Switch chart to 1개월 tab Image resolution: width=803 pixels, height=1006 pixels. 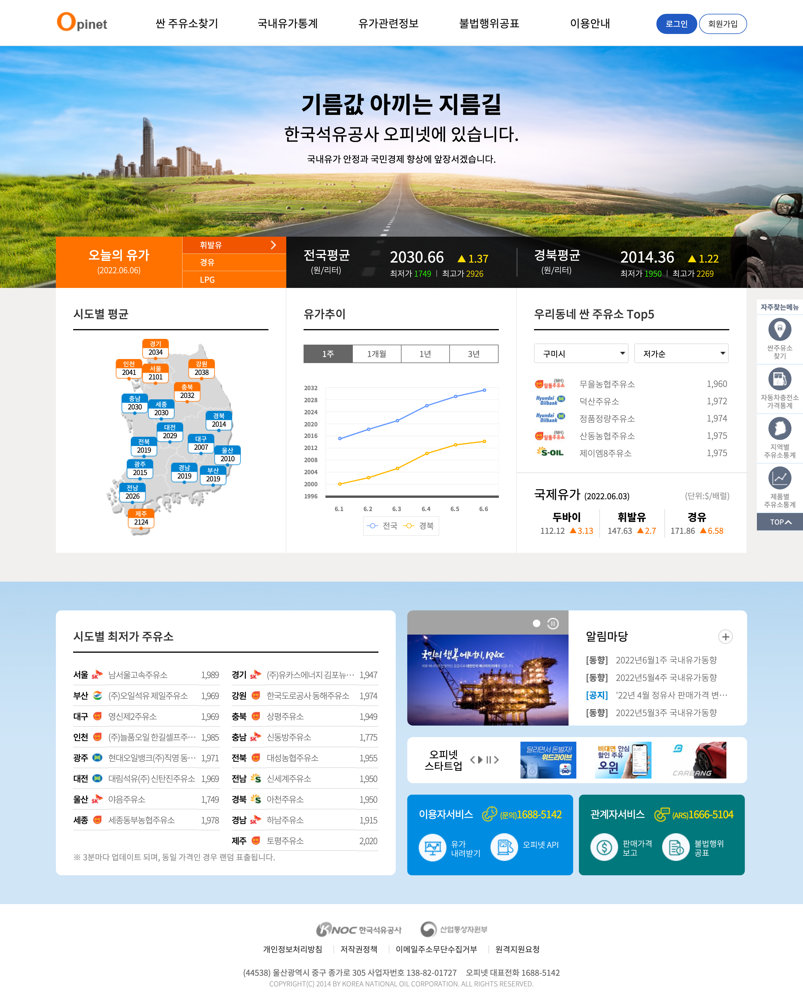coord(376,354)
